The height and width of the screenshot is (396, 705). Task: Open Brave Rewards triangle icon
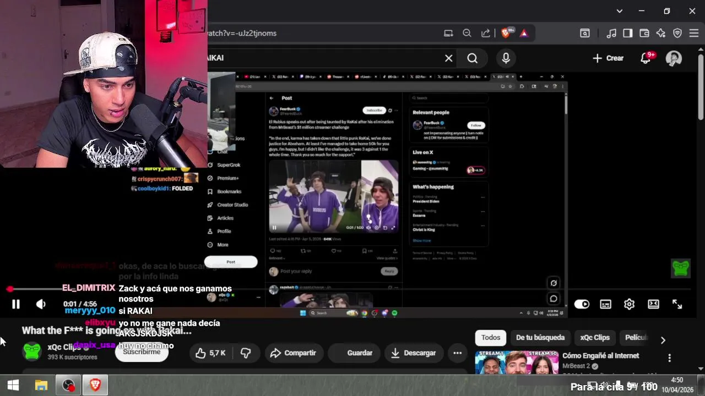[524, 33]
